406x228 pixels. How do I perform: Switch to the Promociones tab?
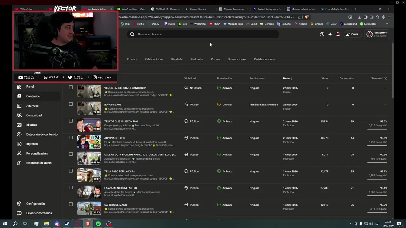point(237,59)
